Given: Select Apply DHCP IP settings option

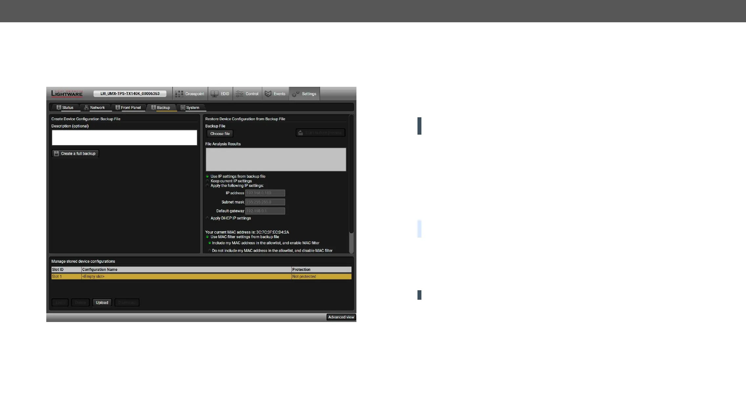Looking at the screenshot, I should (207, 218).
